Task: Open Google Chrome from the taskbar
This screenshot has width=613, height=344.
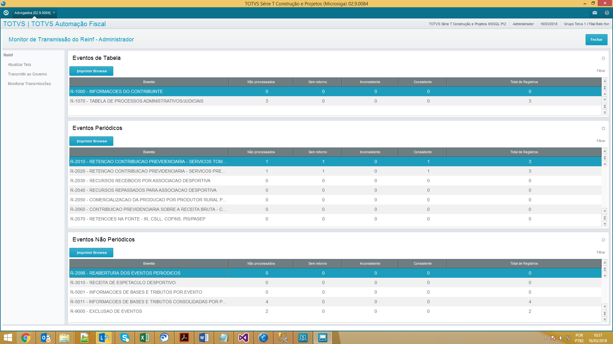Action: click(x=26, y=338)
